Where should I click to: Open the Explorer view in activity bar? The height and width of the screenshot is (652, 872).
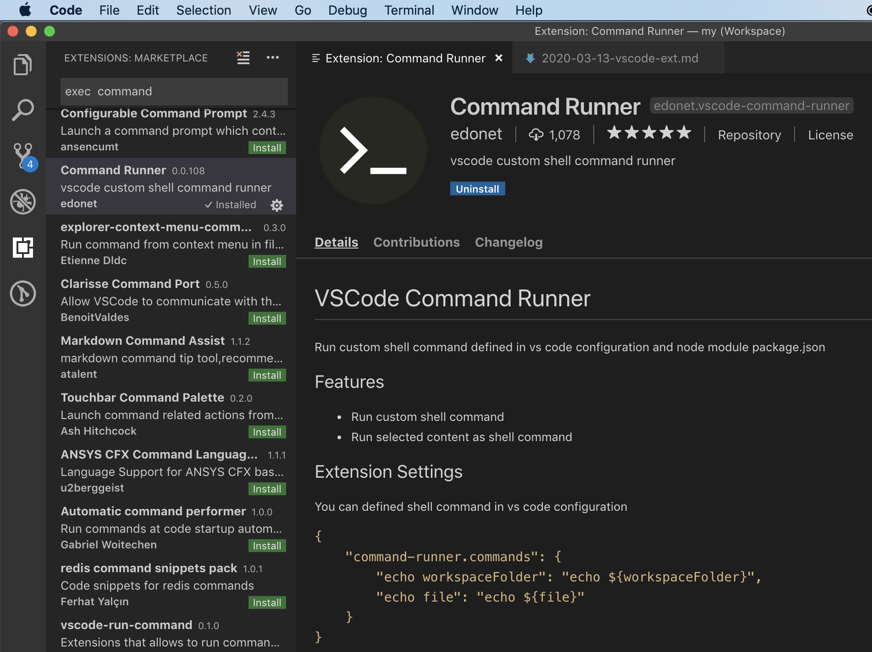tap(22, 65)
